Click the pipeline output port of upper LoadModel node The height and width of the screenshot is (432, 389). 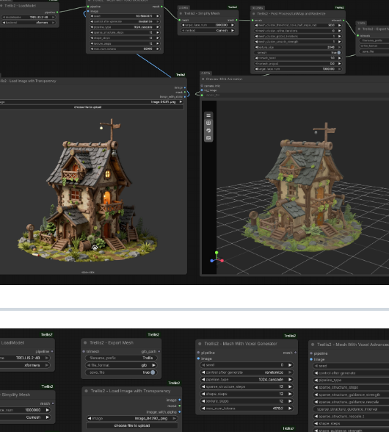[57, 12]
